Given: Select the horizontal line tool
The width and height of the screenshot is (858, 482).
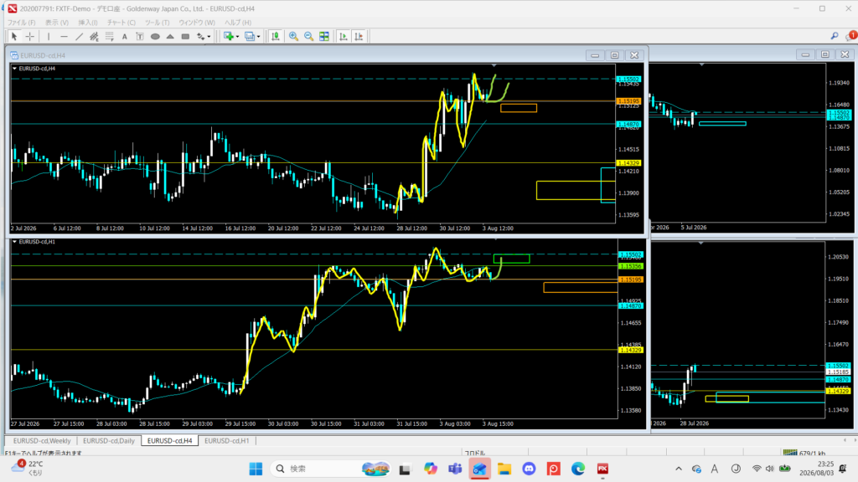Looking at the screenshot, I should (x=64, y=37).
